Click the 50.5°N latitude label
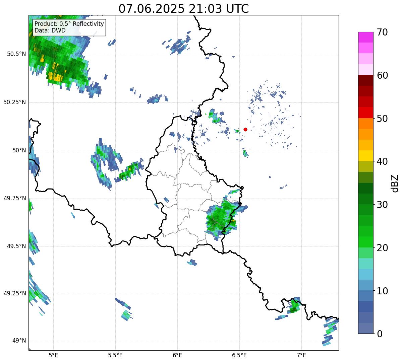 (16, 54)
